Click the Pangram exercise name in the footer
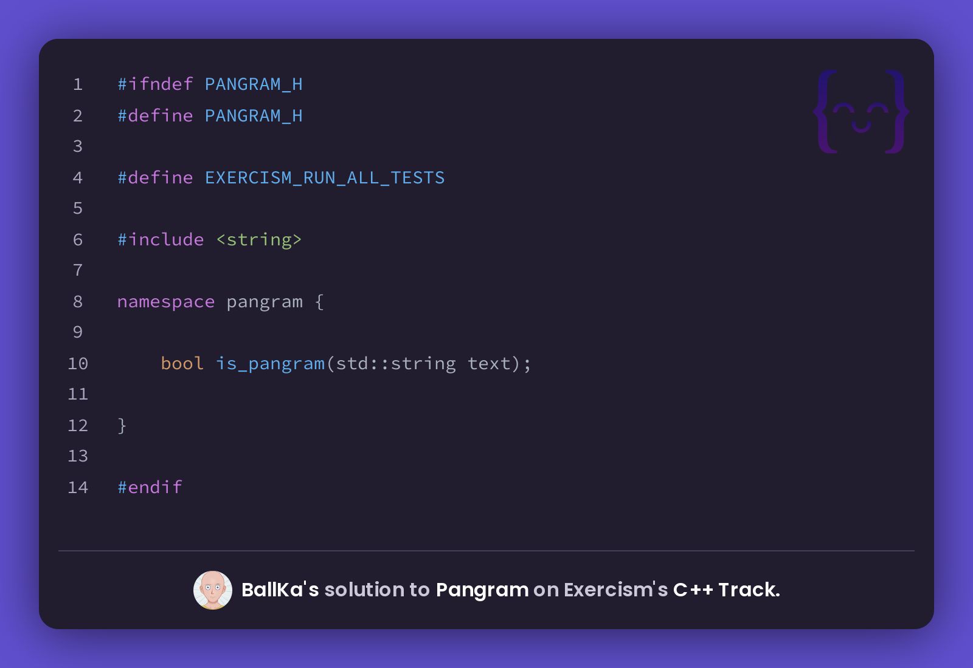 482,590
